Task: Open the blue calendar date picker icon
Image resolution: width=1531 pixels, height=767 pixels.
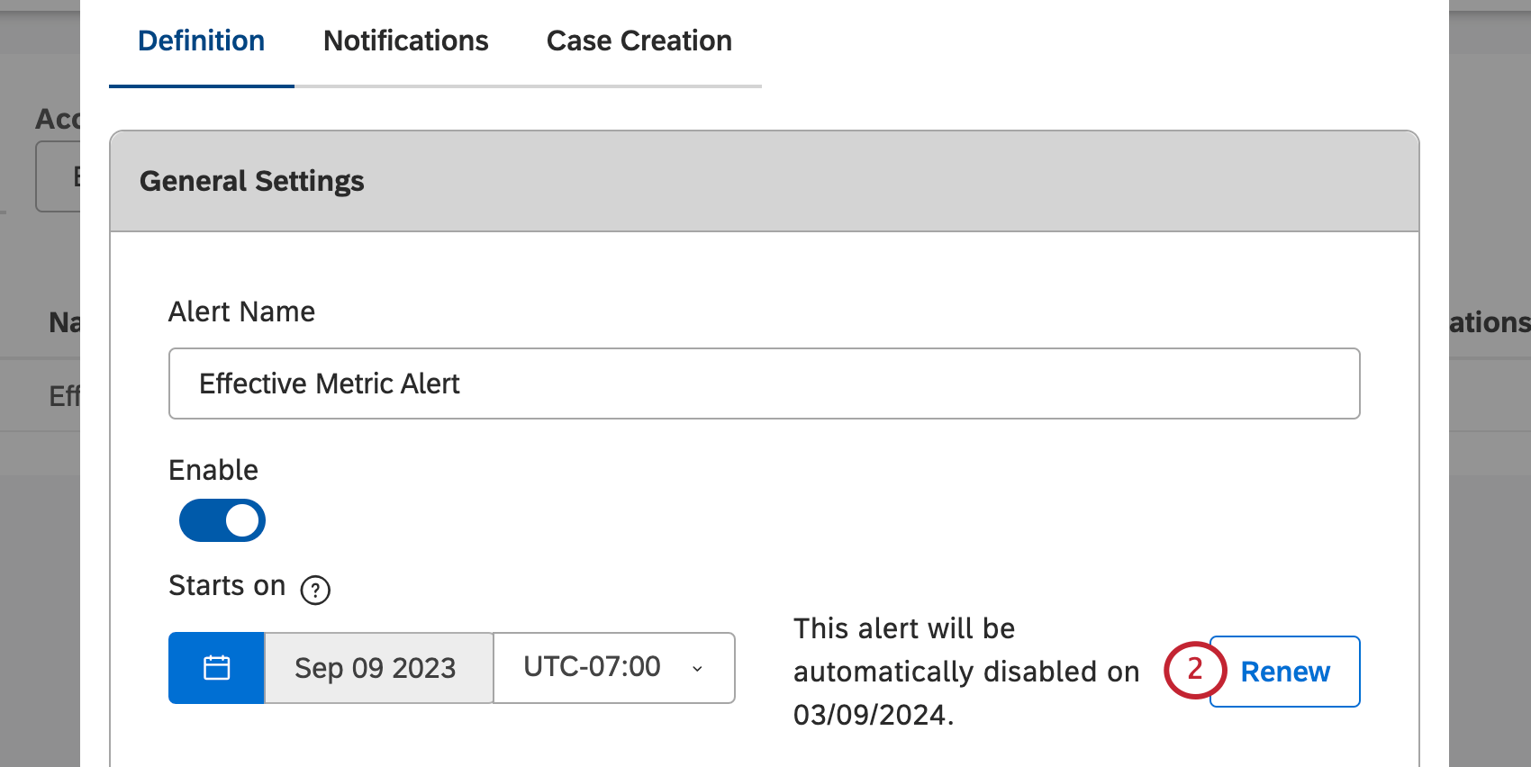Action: [215, 667]
